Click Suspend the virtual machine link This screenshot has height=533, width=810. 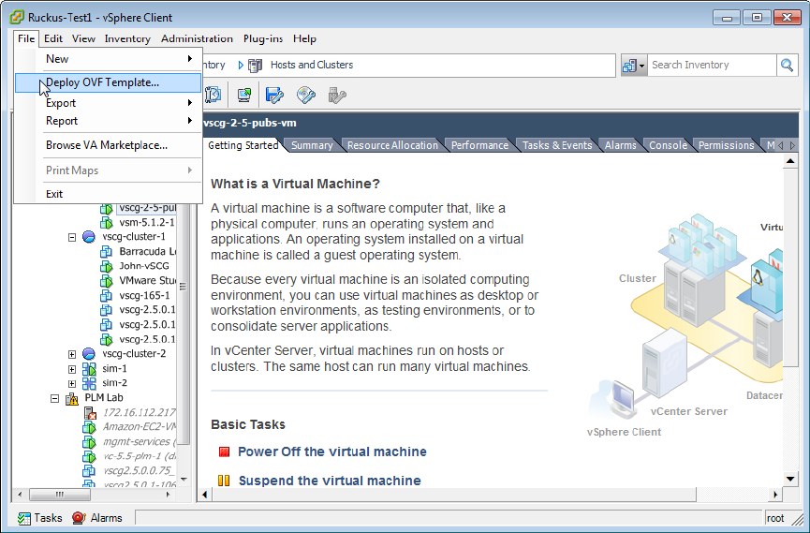pos(330,481)
